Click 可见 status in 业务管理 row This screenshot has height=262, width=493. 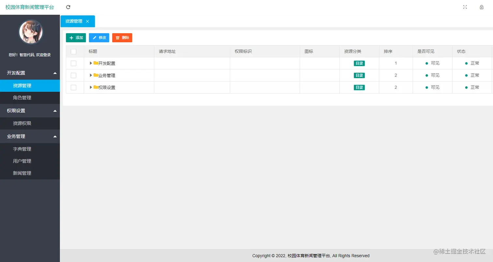432,75
